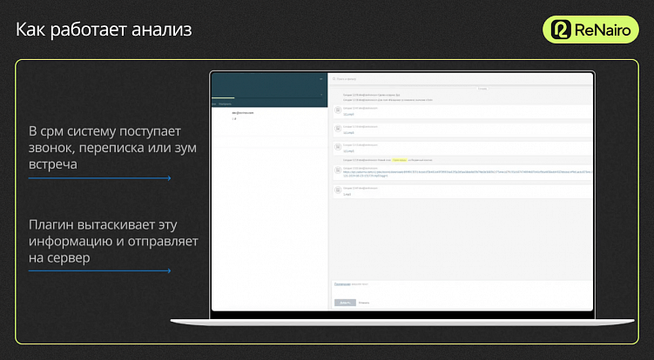Click the note icon beside the URL entry
This screenshot has width=654, height=360.
(338, 170)
